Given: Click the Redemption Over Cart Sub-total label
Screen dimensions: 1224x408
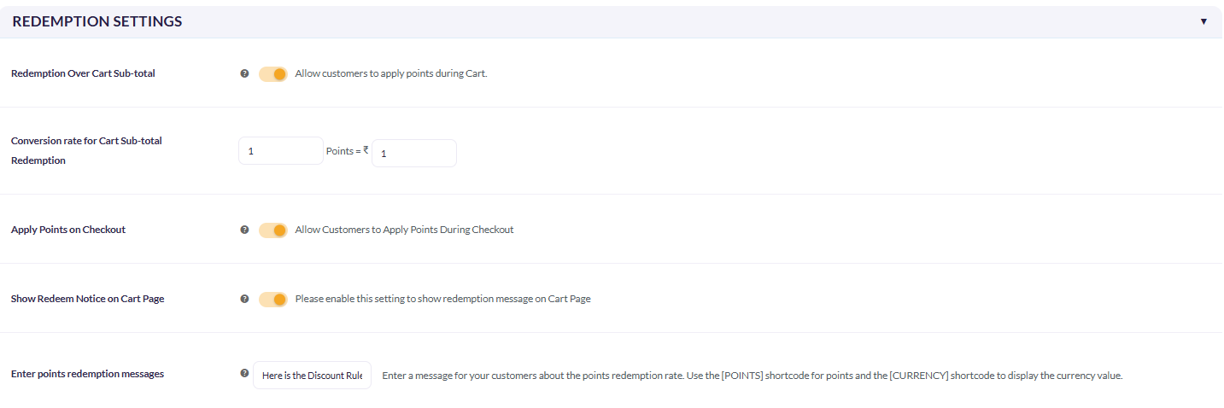Looking at the screenshot, I should 83,73.
